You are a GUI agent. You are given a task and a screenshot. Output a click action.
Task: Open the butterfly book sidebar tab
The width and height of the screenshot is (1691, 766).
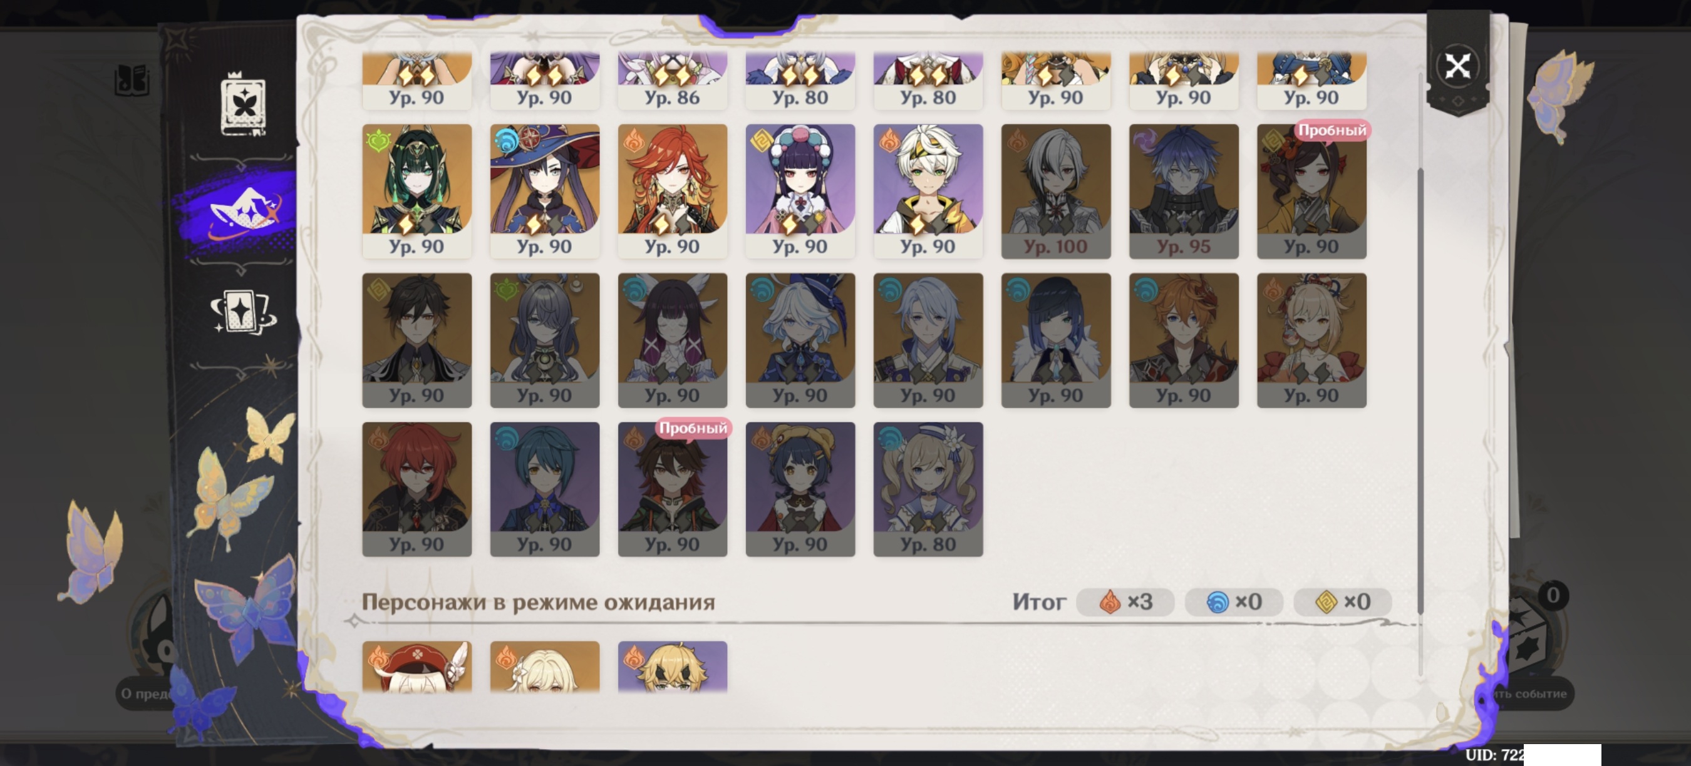pos(243,105)
